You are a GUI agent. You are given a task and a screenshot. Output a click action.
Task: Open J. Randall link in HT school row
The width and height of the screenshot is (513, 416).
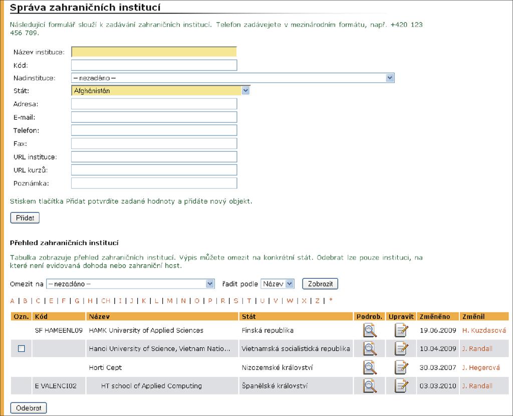click(477, 385)
